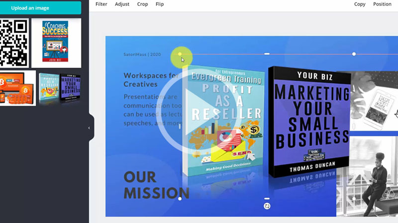
Task: Click the top-middle edge handle of selection
Action: tap(267, 54)
